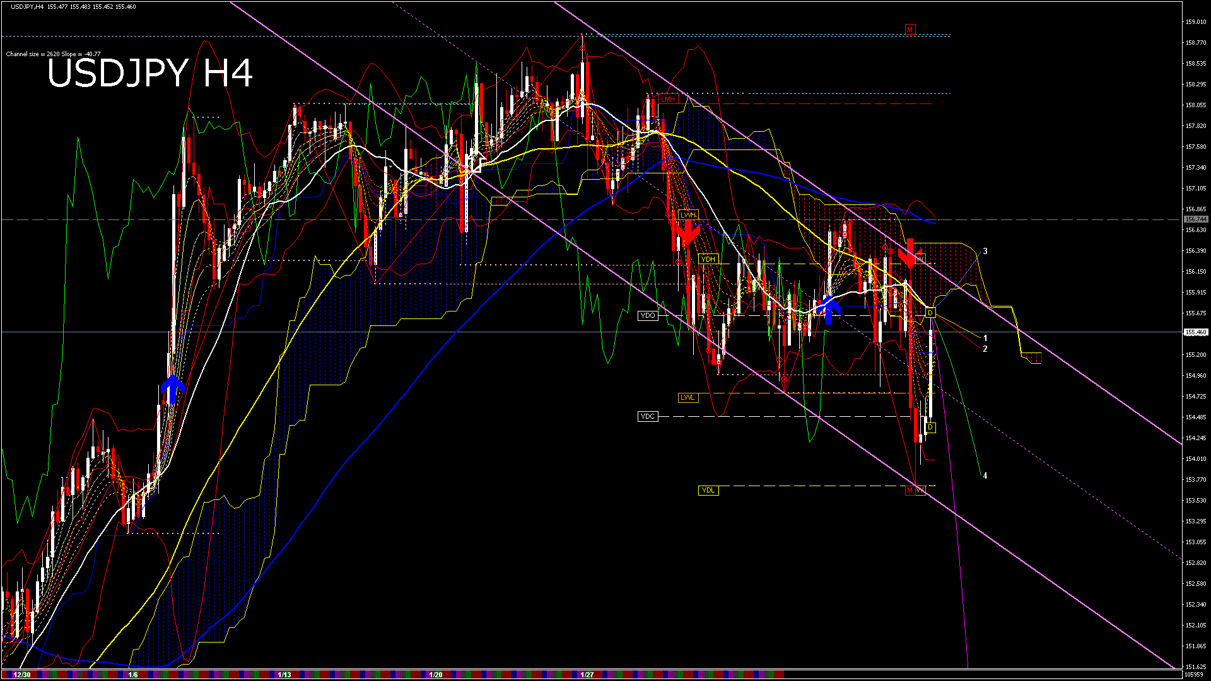Click the current price tag 155.460
This screenshot has width=1211, height=681.
coord(1196,332)
